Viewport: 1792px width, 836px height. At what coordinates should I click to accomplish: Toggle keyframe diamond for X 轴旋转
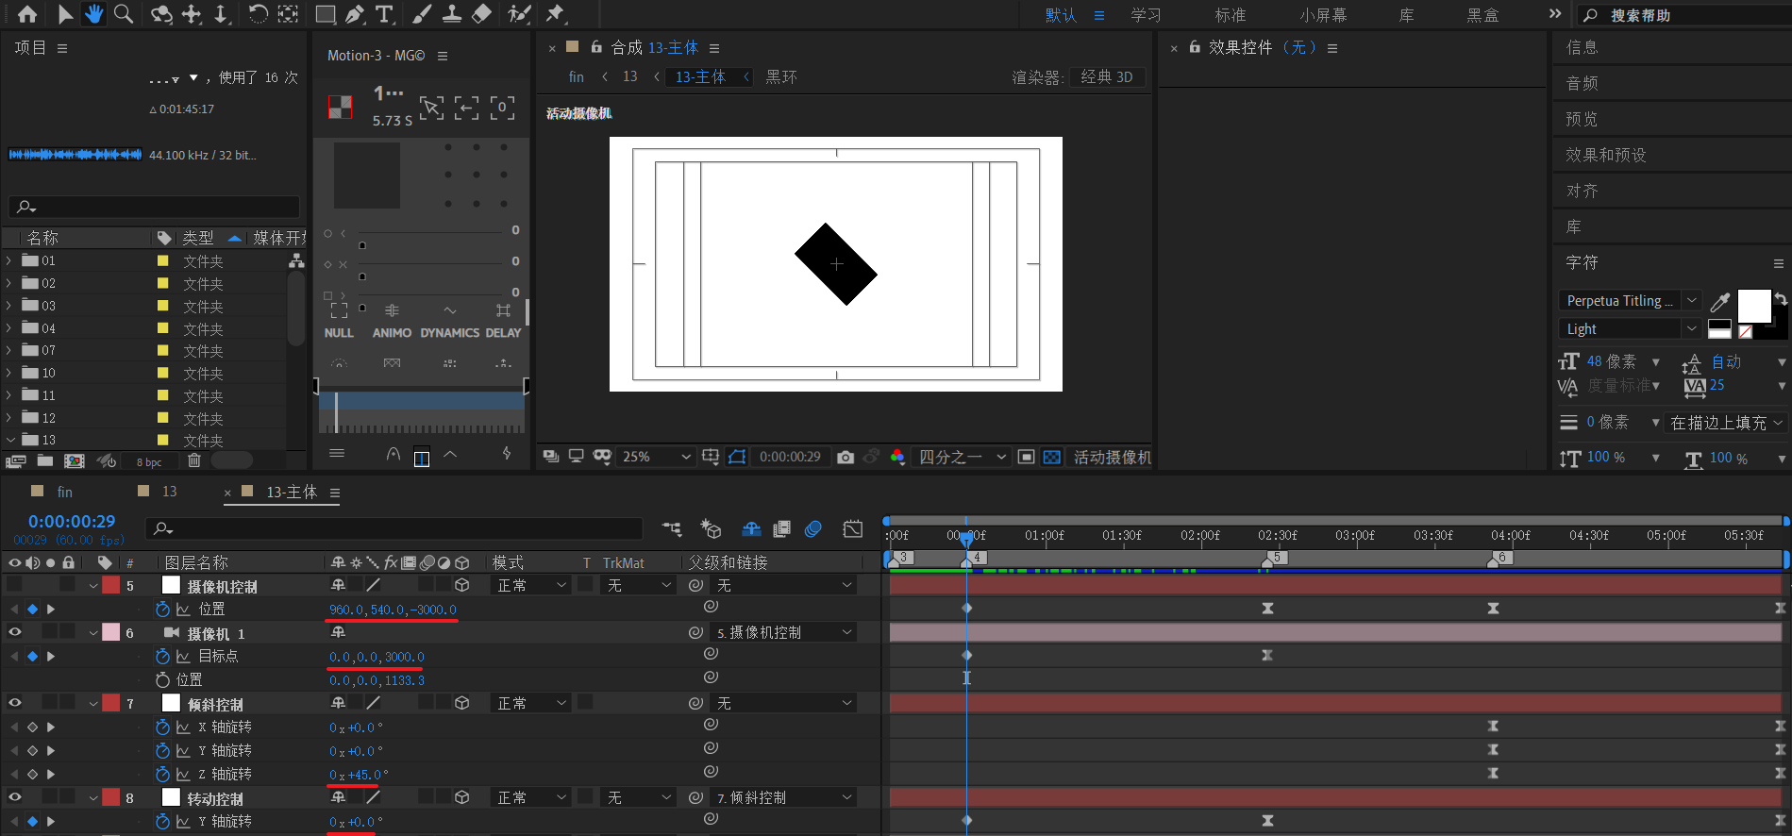[32, 727]
